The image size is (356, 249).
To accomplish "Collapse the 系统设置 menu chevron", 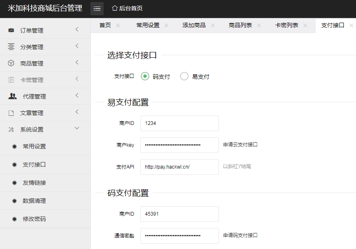I will (77, 129).
